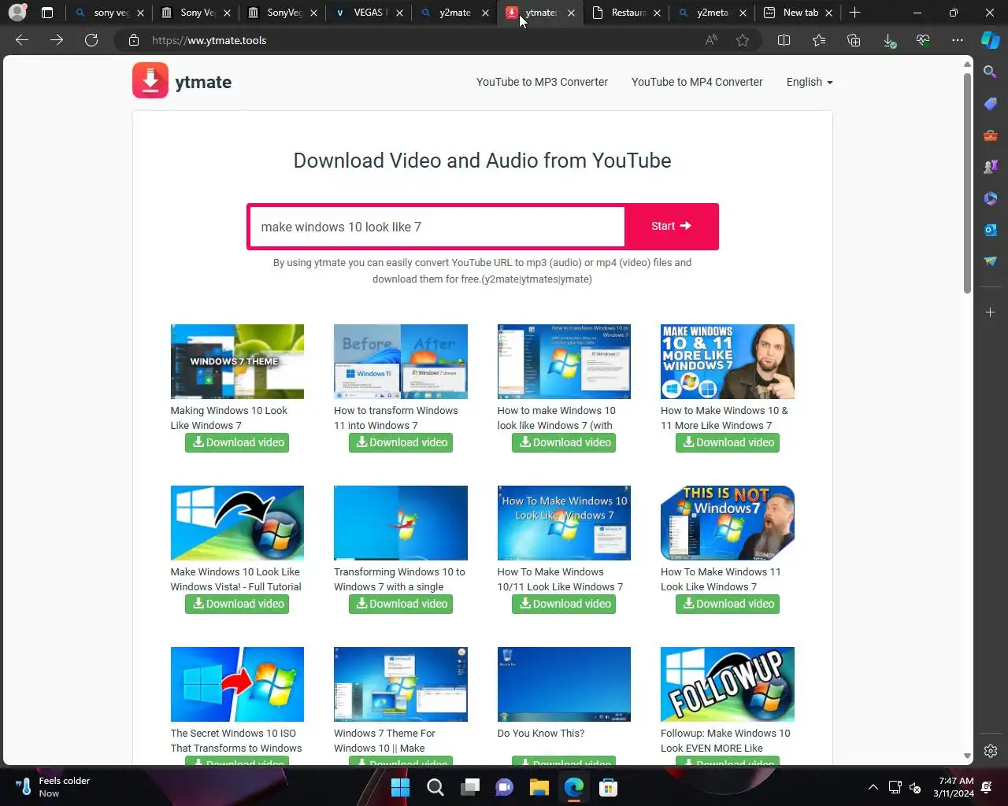This screenshot has height=806, width=1008.
Task: Switch to the y2meta tab
Action: tap(712, 13)
